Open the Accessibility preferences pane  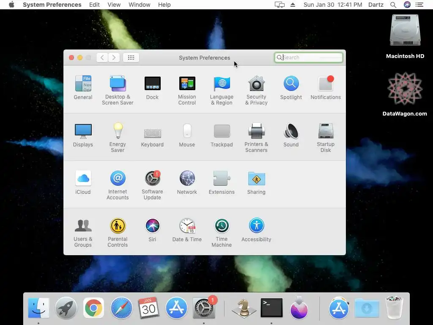tap(256, 230)
